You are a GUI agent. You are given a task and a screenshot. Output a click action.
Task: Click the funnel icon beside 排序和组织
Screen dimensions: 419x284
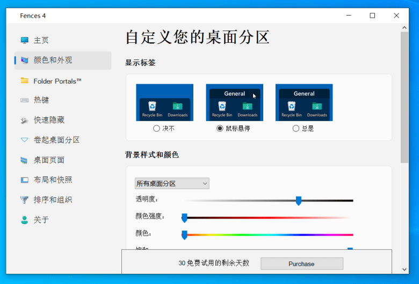pos(24,200)
